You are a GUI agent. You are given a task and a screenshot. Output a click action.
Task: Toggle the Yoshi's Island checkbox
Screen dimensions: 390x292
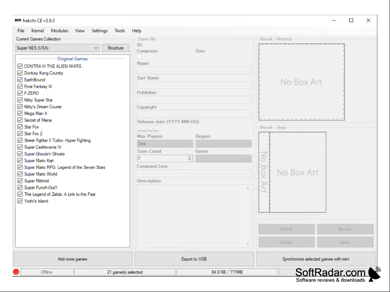click(20, 201)
